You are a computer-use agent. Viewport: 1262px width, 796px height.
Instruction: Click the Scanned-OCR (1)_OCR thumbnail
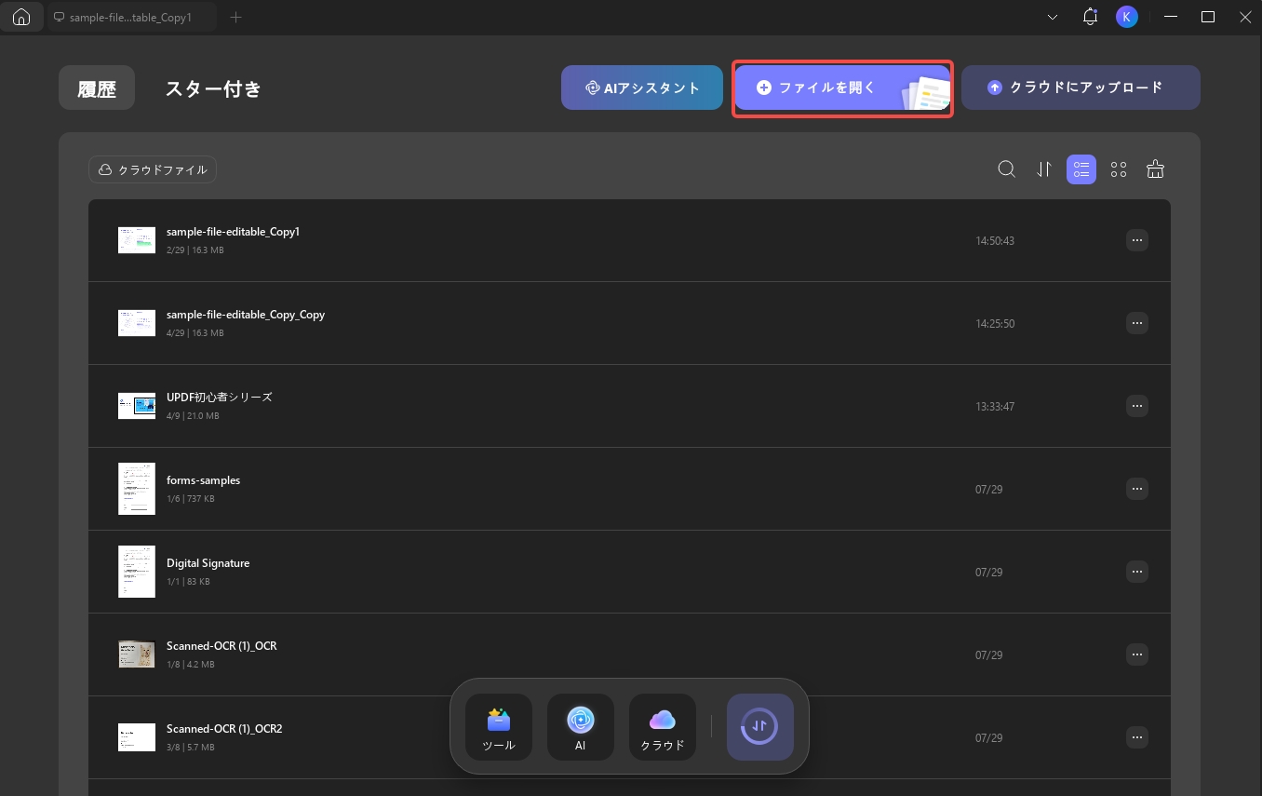pos(137,654)
